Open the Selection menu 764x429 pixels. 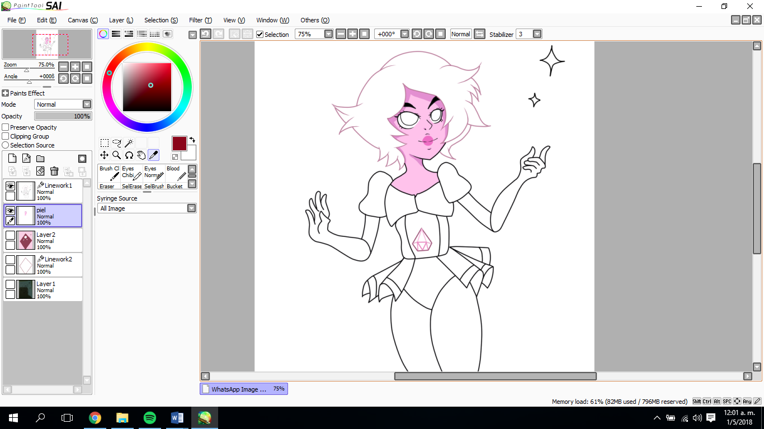coord(161,20)
